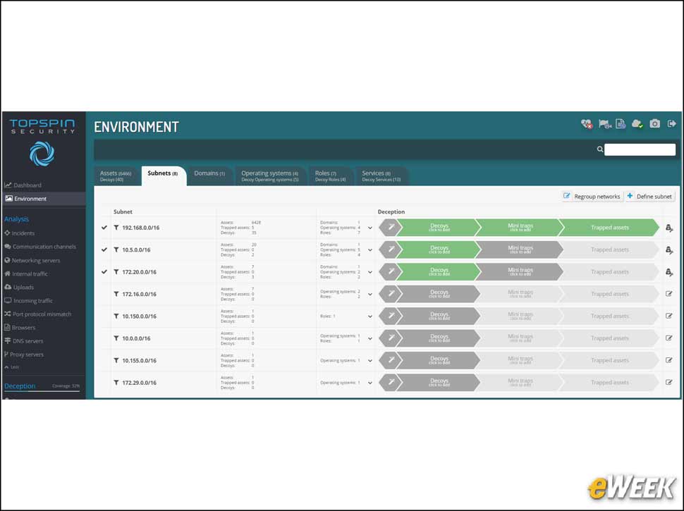Screen dimensions: 684x511
Task: Click the edit icon for subnet 172.29.0.0/16
Action: [668, 383]
